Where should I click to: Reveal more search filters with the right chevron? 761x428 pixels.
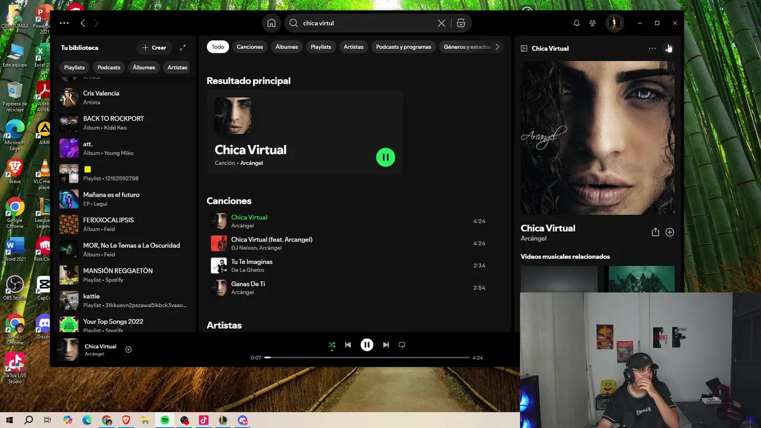point(497,47)
